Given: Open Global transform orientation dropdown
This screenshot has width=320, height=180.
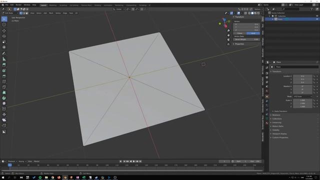Looking at the screenshot, I should [119, 9].
